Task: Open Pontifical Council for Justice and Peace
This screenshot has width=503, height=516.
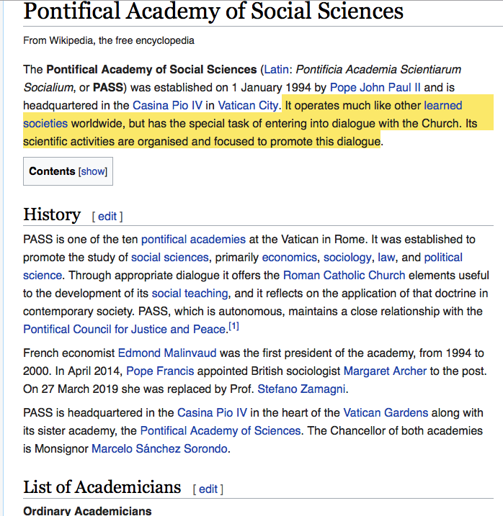Action: [x=124, y=329]
